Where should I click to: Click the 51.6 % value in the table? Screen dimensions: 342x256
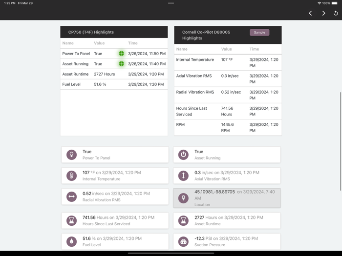[100, 84]
